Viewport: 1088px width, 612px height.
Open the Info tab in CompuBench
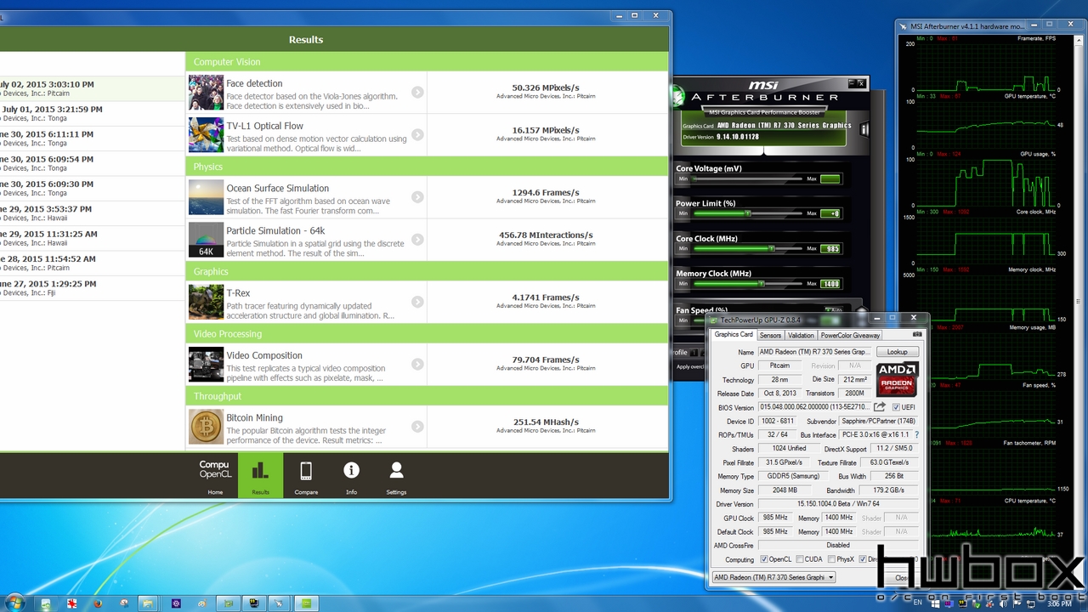pos(351,476)
